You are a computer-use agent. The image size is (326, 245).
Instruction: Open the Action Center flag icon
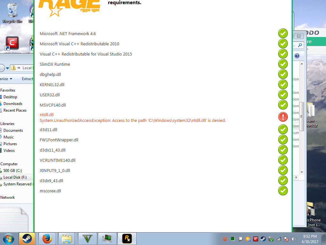coord(286,239)
